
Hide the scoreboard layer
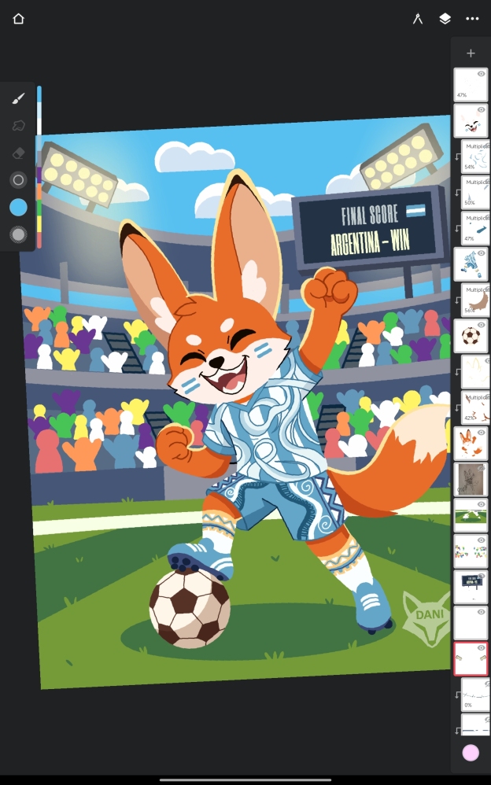481,576
